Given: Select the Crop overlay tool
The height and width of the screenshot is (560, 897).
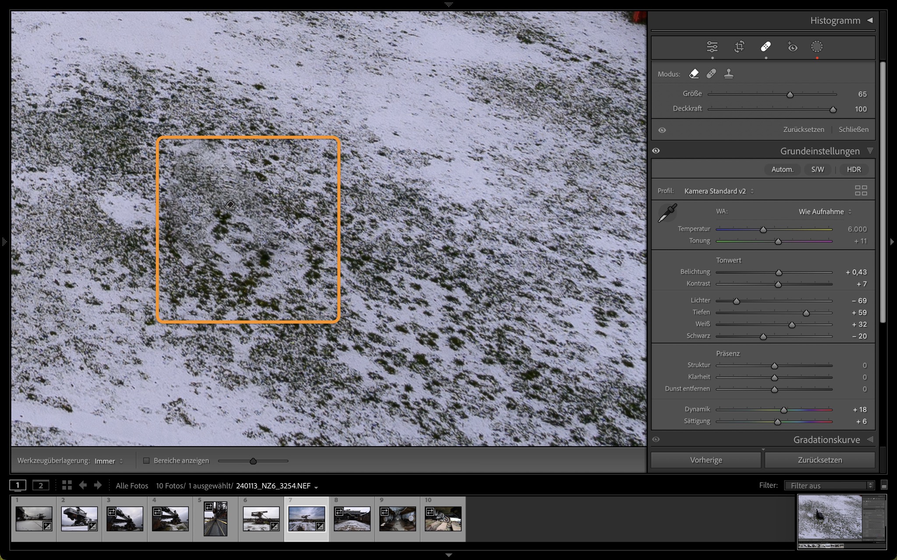Looking at the screenshot, I should point(739,47).
